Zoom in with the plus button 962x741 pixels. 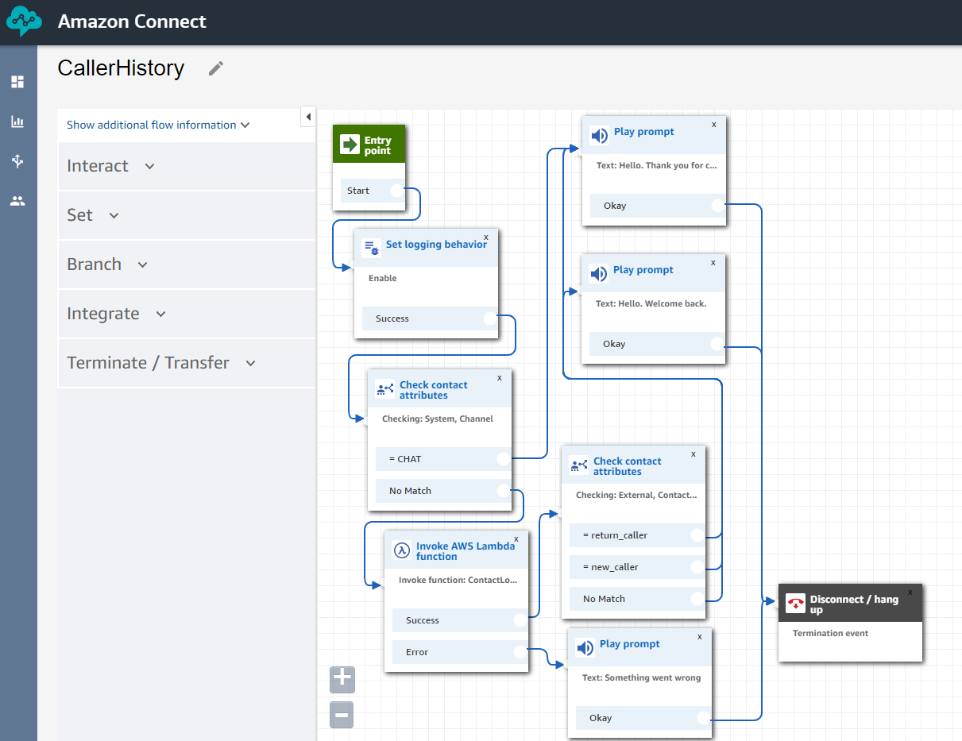(342, 680)
